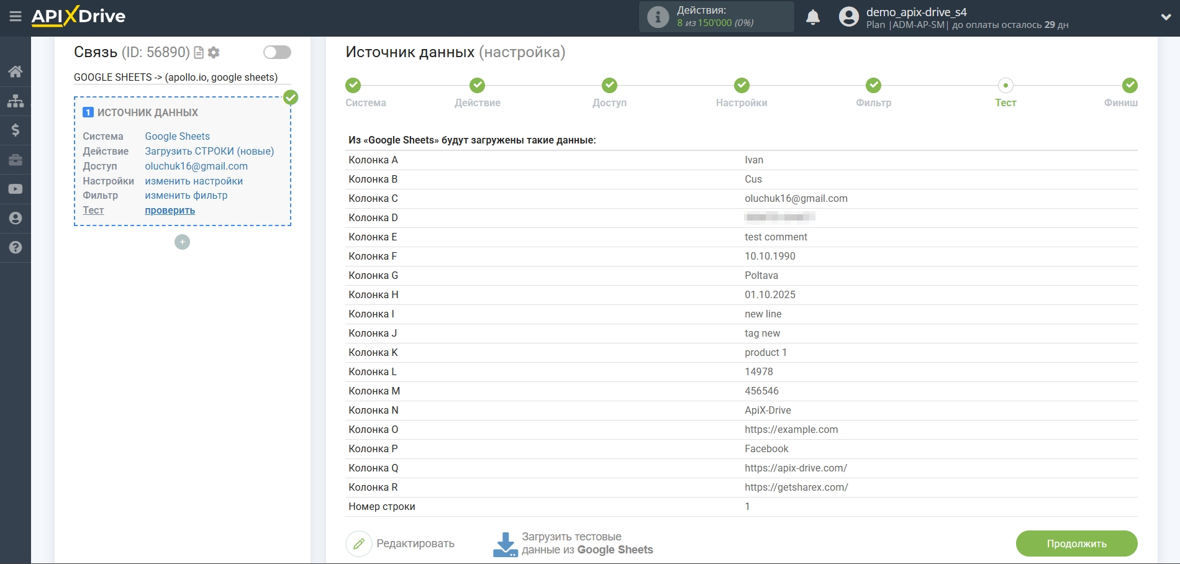Click the product 1 value

click(766, 352)
